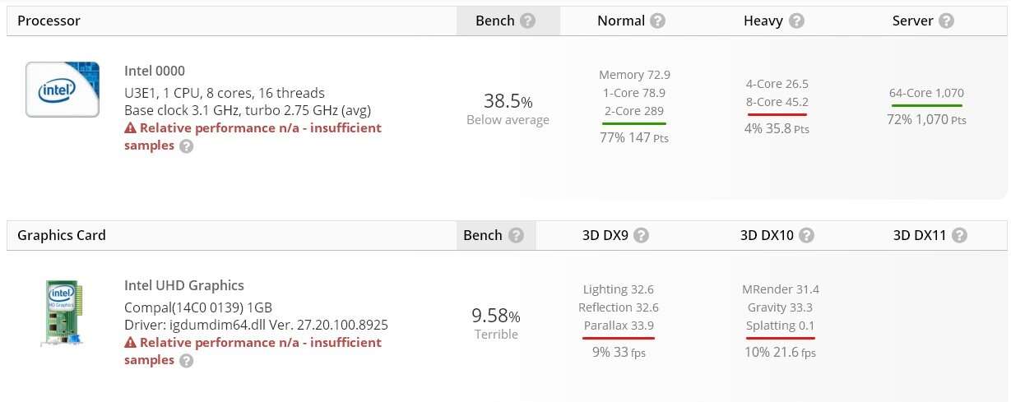Click help icon next to processor Bench
This screenshot has height=402, width=1011.
(528, 21)
